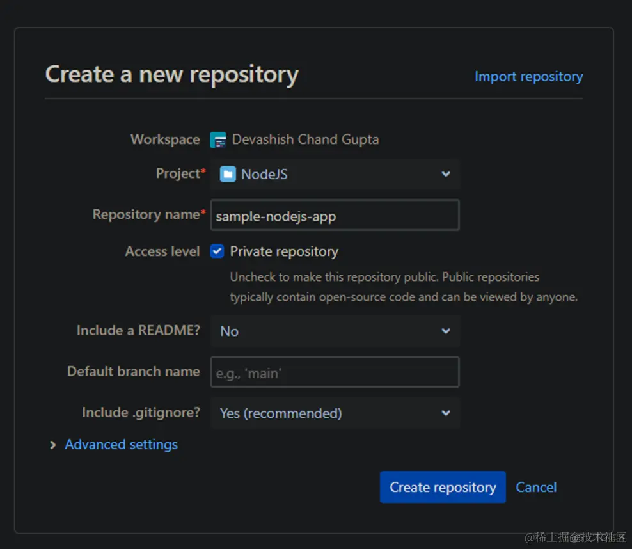Image resolution: width=632 pixels, height=549 pixels.
Task: Click the Create a new repository heading
Action: click(171, 75)
